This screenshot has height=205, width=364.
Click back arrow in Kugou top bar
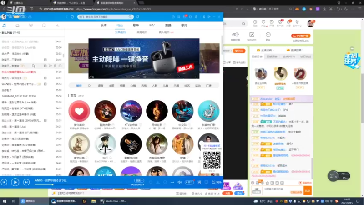pyautogui.click(x=66, y=17)
